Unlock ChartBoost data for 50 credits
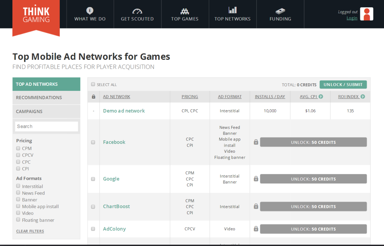Image resolution: width=384 pixels, height=246 pixels. coord(313,207)
